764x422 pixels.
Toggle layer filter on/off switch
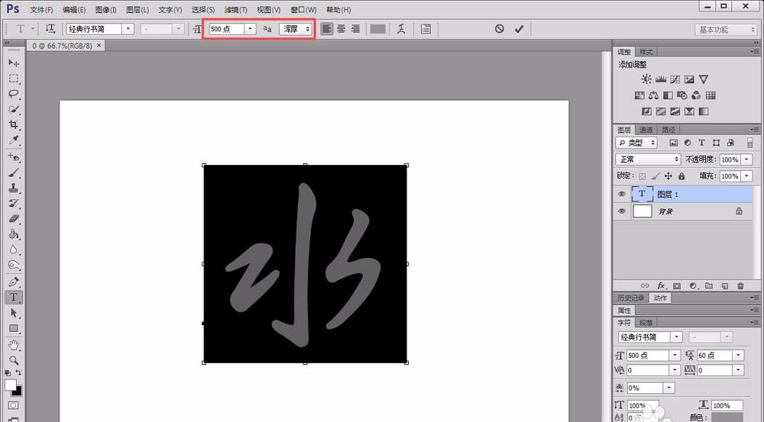(x=750, y=143)
